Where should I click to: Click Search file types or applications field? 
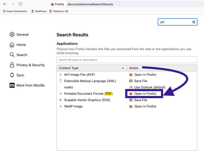[127, 60]
